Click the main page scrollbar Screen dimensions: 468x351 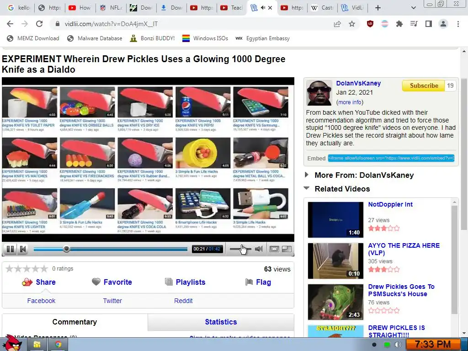[464, 154]
